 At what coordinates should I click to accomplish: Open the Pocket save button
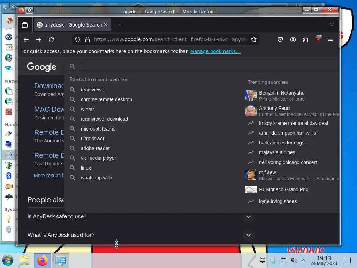click(x=280, y=40)
